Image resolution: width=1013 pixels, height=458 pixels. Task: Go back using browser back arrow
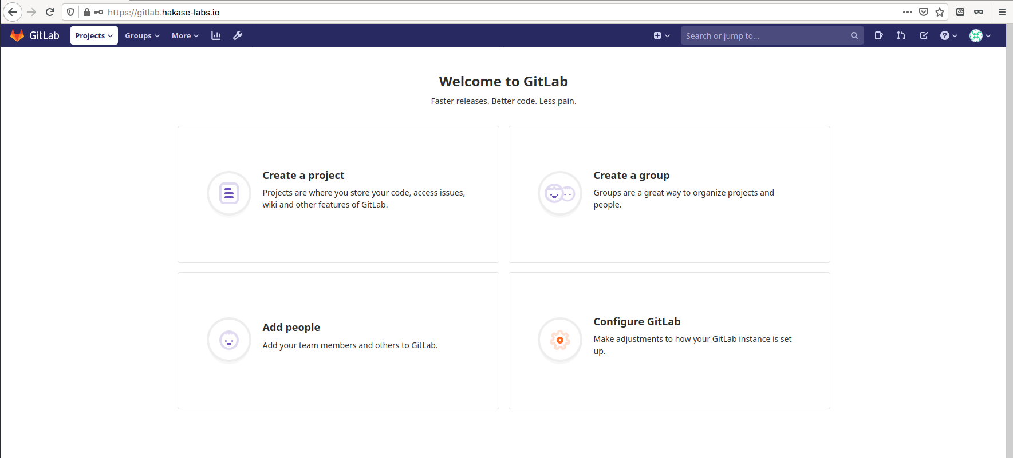[x=13, y=12]
